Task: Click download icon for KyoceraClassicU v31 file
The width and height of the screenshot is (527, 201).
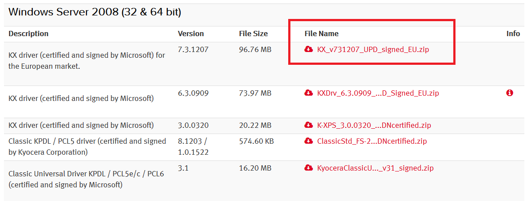Action: pyautogui.click(x=309, y=168)
